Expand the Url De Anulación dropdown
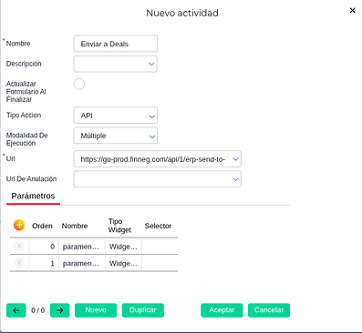Screen dimensions: 362x333 pos(235,179)
